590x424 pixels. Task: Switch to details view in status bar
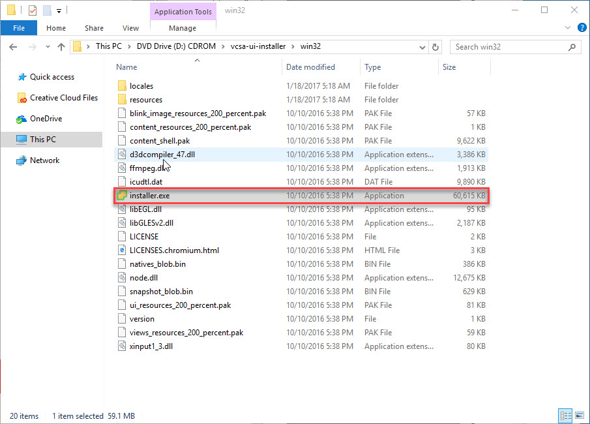565,416
